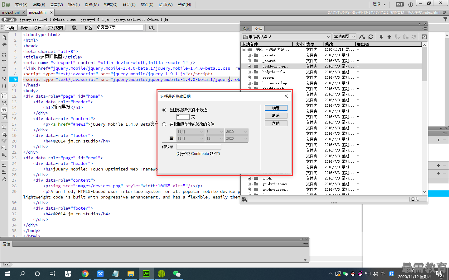Expand the grids-buttons folder
The image size is (449, 280).
(x=249, y=184)
